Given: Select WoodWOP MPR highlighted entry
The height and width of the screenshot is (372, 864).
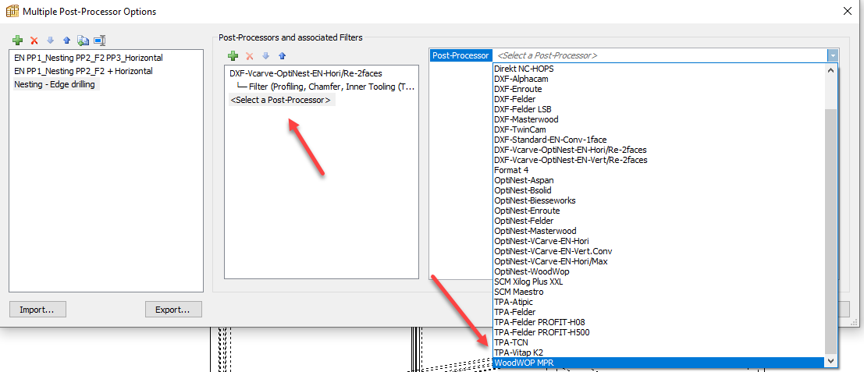Looking at the screenshot, I should 659,363.
